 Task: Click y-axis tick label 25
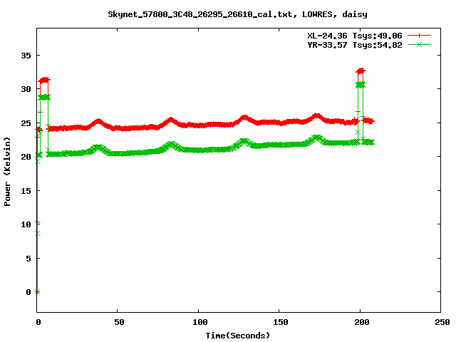click(26, 123)
